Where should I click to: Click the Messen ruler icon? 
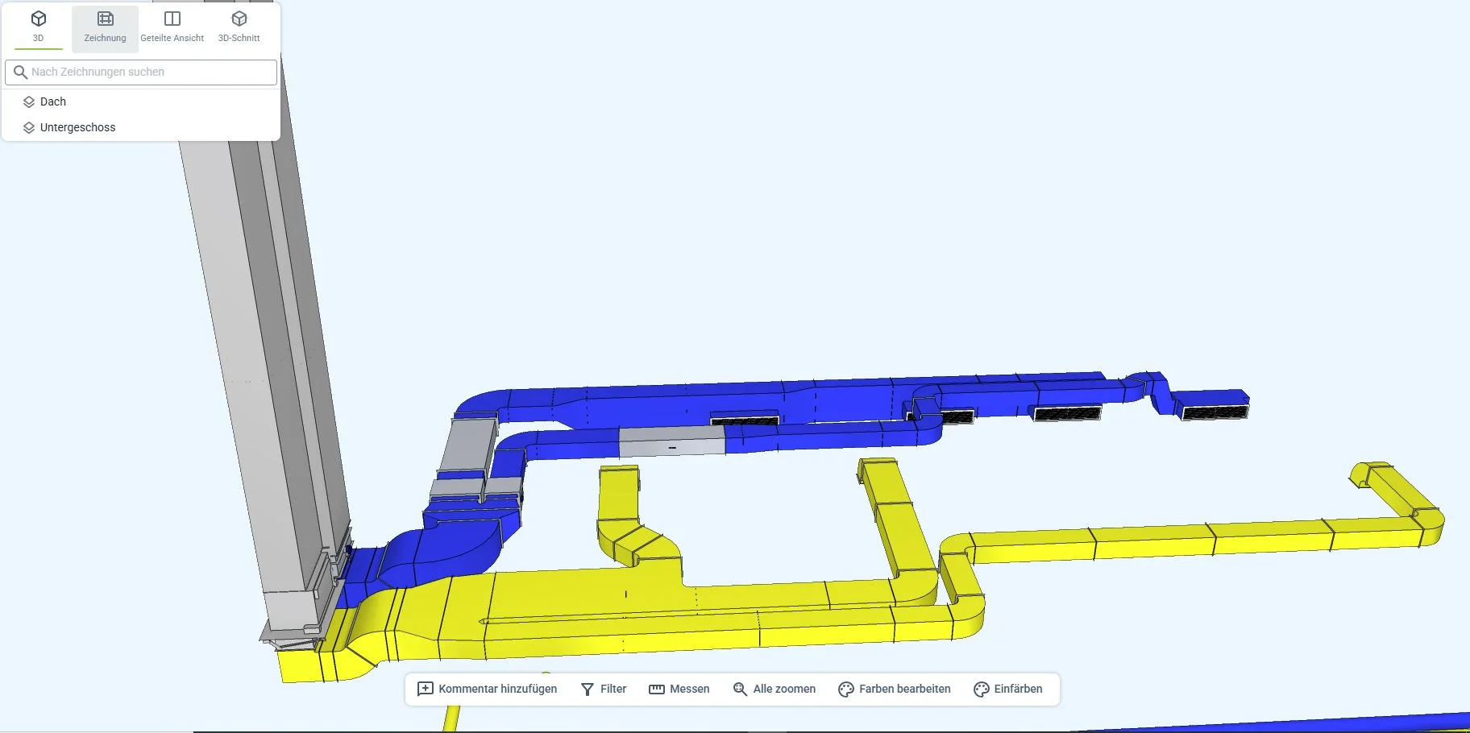(657, 690)
